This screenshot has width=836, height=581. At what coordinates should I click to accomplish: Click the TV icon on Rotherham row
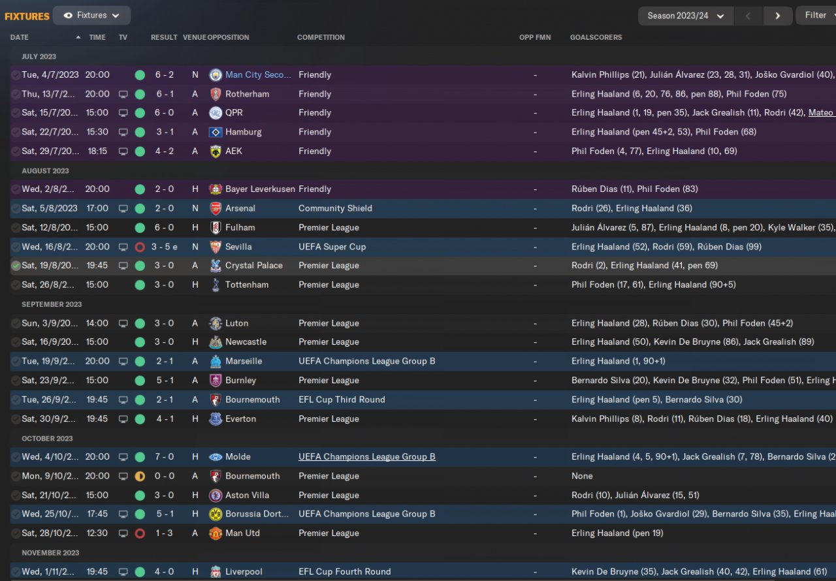123,94
